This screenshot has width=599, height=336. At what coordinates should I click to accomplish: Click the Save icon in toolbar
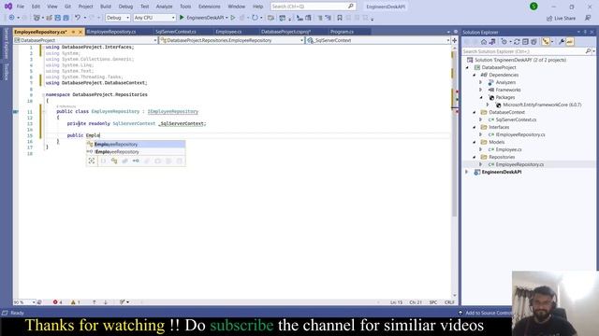[57, 18]
